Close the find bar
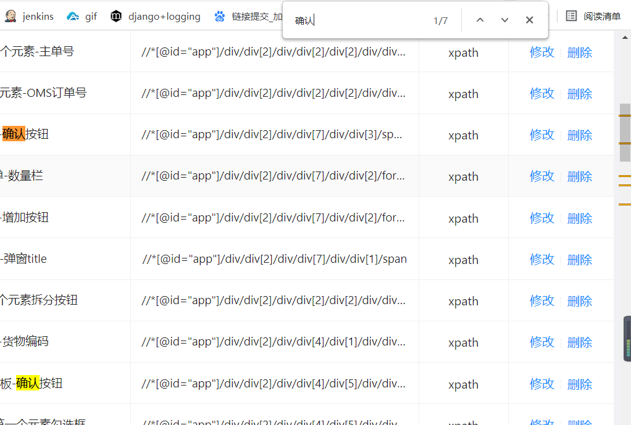The image size is (631, 425). (x=530, y=20)
